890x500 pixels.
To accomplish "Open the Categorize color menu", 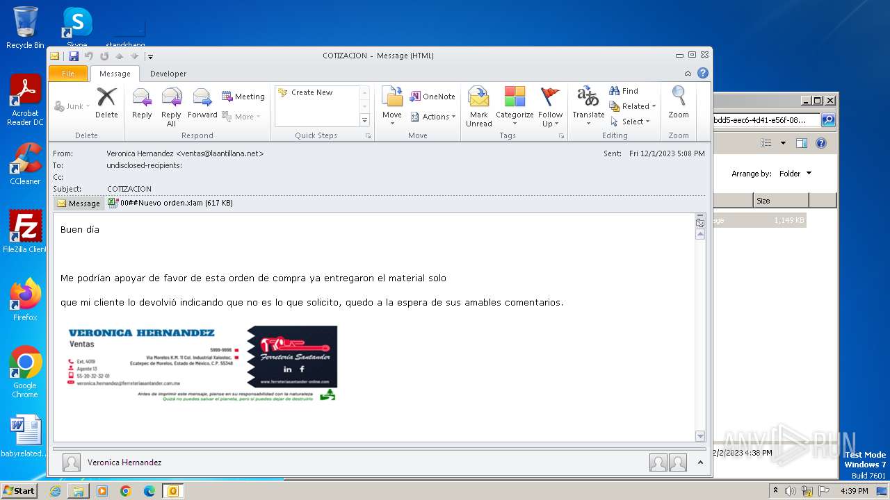I will (x=515, y=106).
